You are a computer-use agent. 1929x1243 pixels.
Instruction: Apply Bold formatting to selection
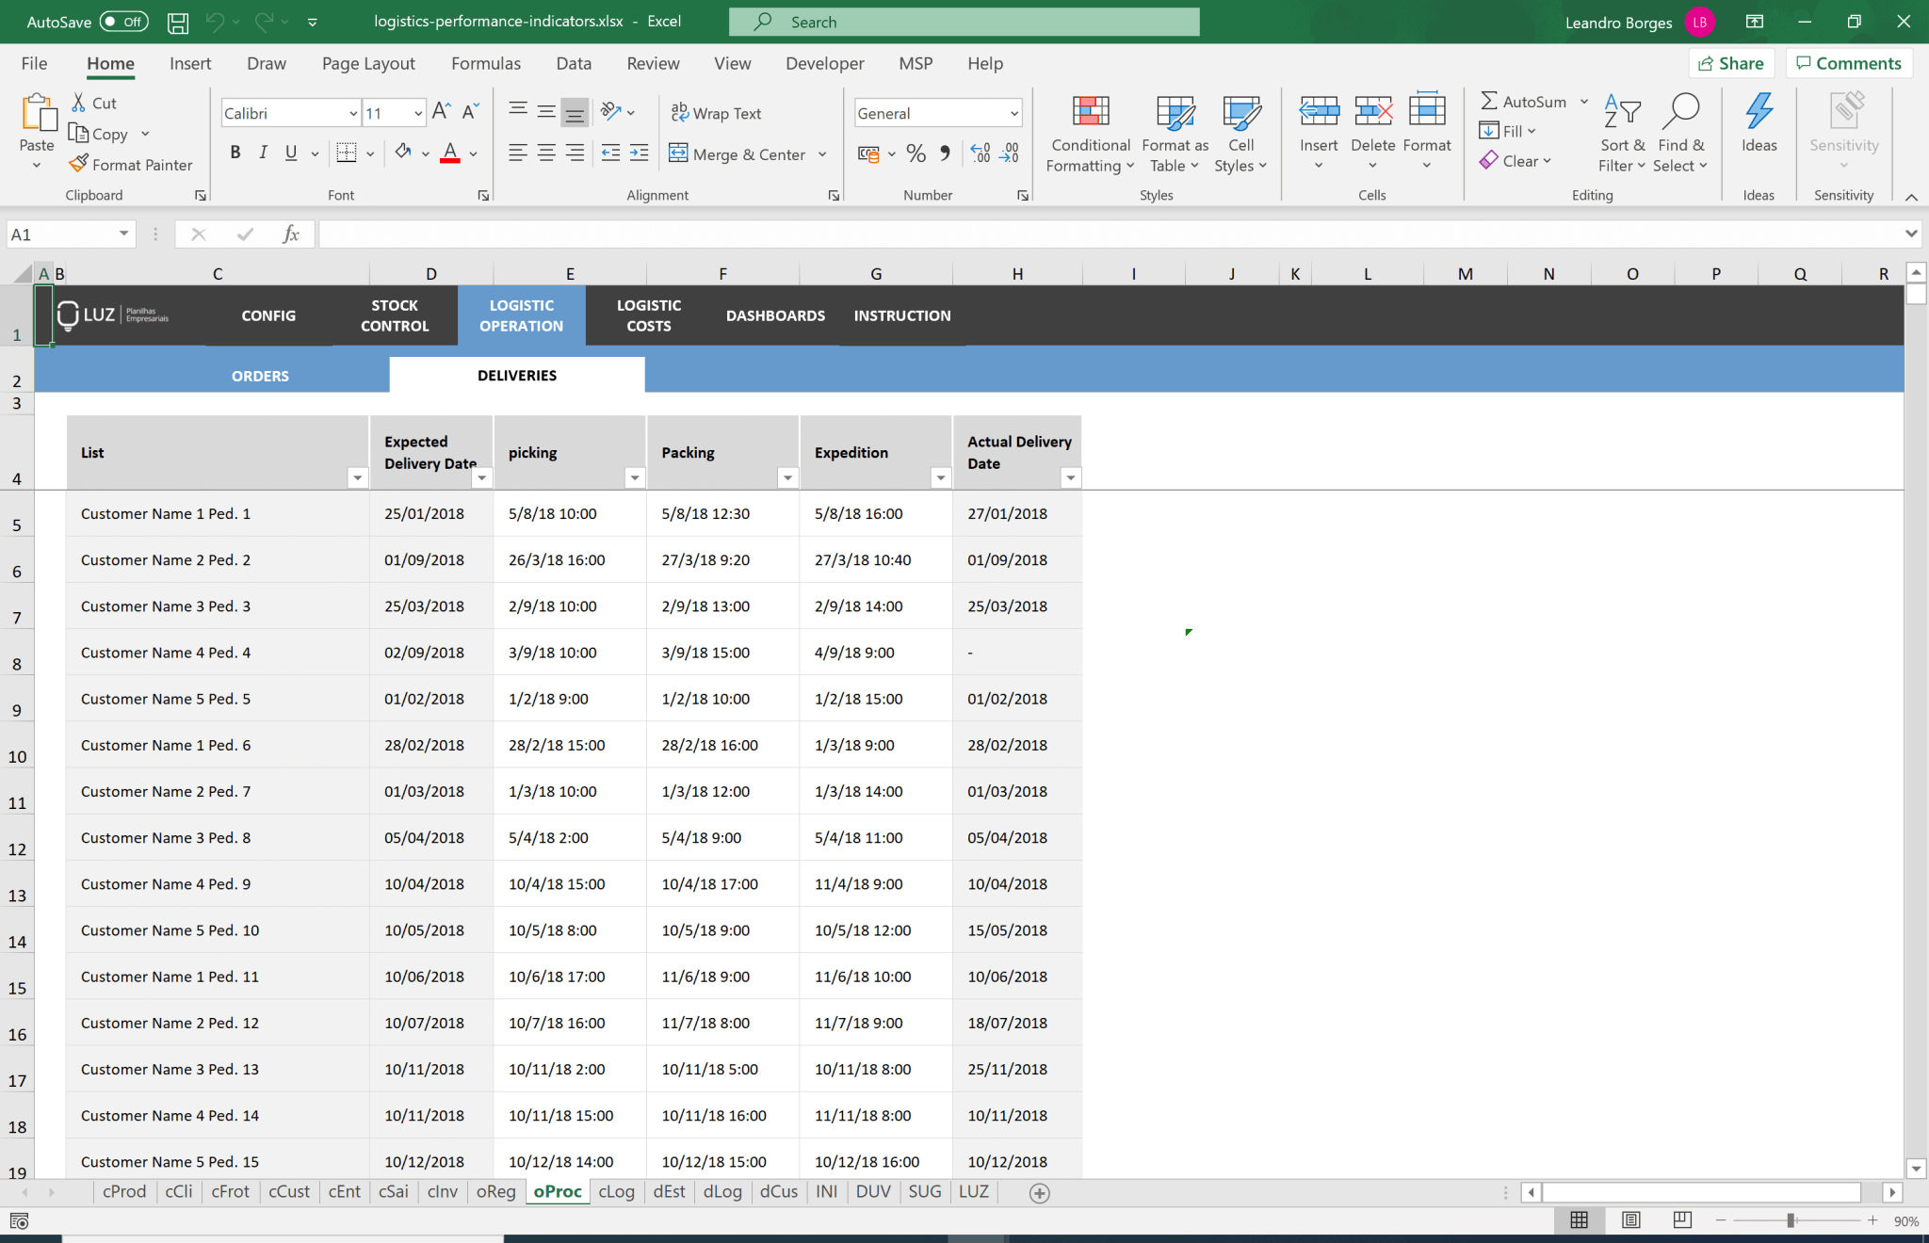(235, 152)
